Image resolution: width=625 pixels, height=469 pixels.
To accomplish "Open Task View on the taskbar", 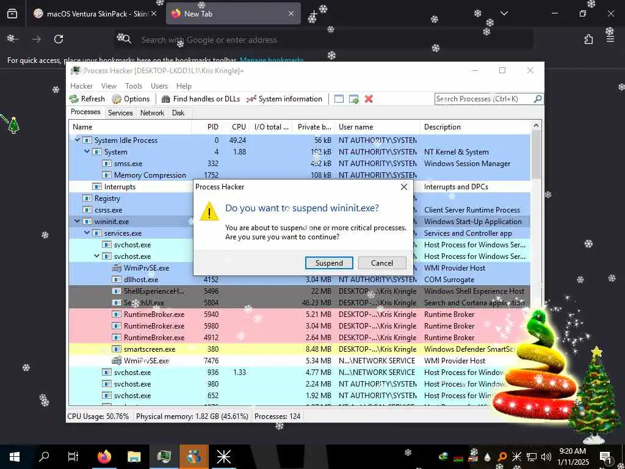I will coord(73,457).
